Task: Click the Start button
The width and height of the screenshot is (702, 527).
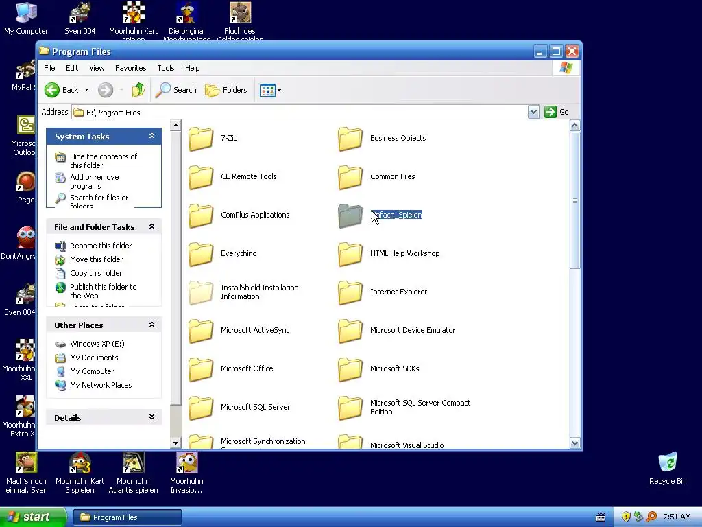Action: tap(33, 517)
